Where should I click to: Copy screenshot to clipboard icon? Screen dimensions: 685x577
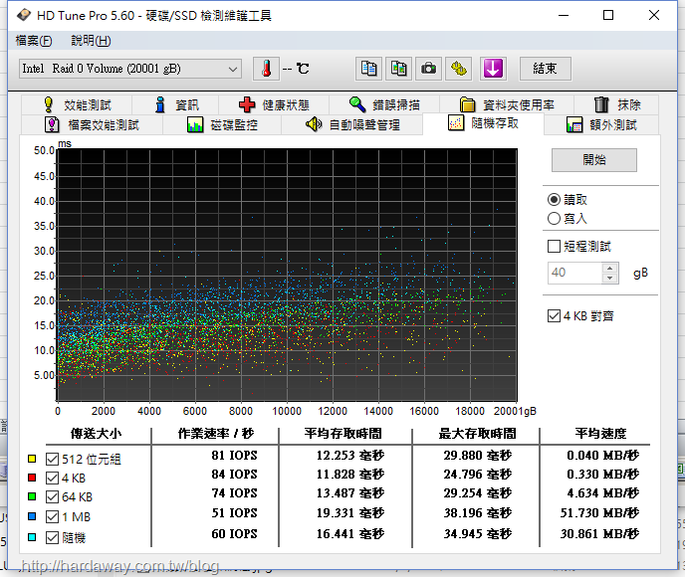pyautogui.click(x=398, y=69)
